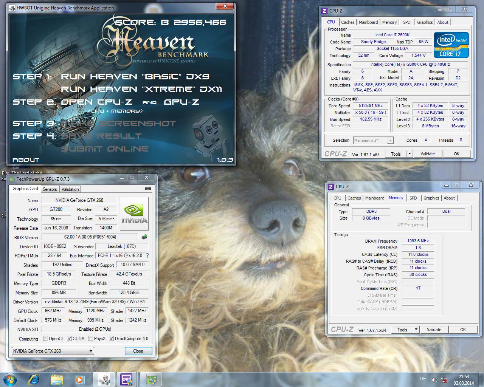Click Save Result in Heaven benchmark
Image resolution: width=484 pixels, height=387 pixels.
[101, 136]
